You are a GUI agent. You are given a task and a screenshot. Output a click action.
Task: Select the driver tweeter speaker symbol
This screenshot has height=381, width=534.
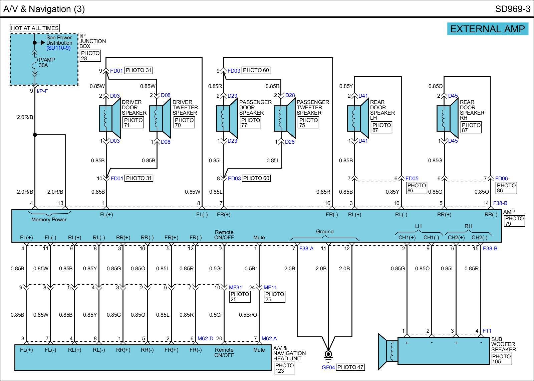pyautogui.click(x=160, y=118)
